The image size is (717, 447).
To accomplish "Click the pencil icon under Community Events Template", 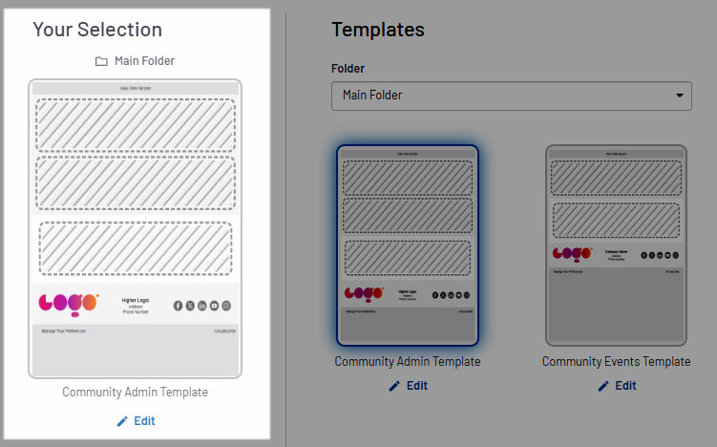I will pos(602,386).
